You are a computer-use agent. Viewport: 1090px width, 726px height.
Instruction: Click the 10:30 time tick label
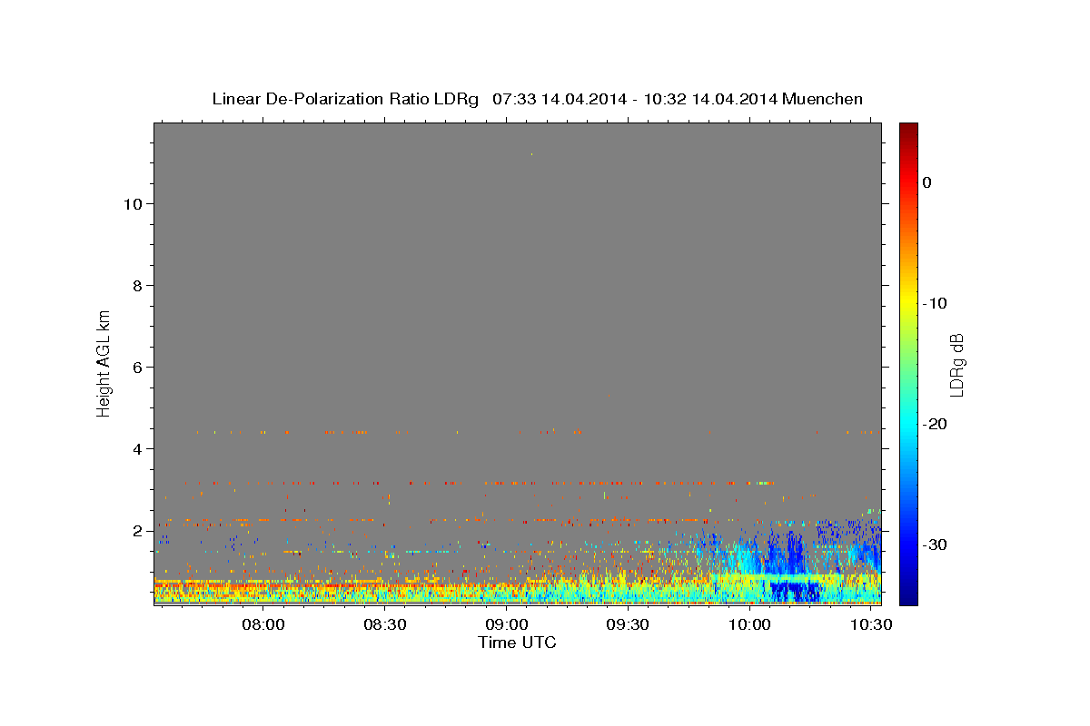(870, 625)
